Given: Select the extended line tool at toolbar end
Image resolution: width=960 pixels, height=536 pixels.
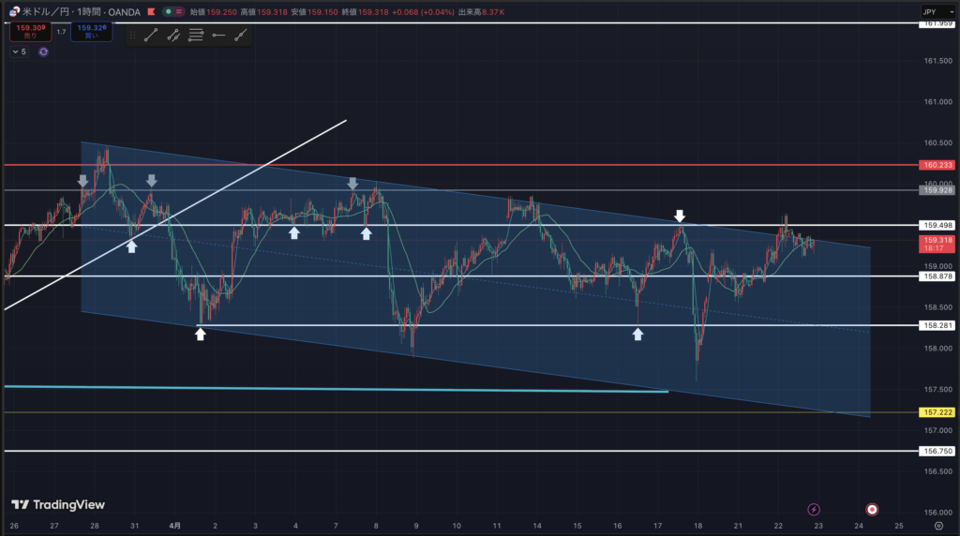Looking at the screenshot, I should click(x=242, y=36).
